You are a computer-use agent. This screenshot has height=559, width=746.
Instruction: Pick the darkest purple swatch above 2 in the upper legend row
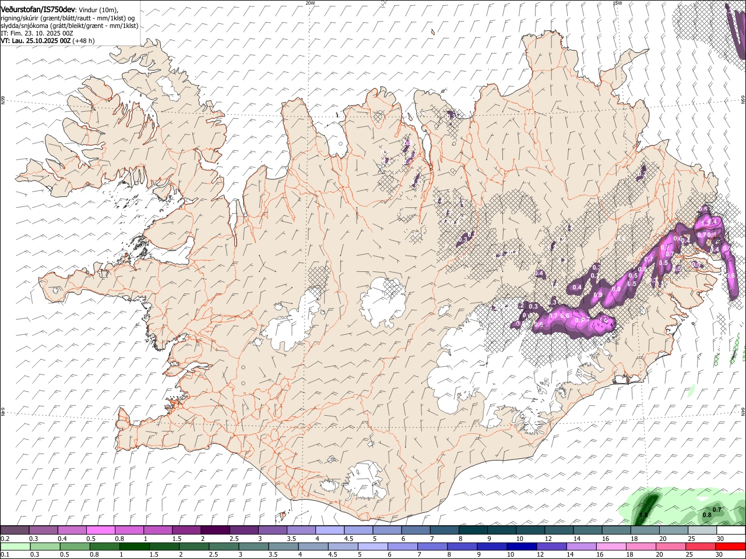point(215,530)
